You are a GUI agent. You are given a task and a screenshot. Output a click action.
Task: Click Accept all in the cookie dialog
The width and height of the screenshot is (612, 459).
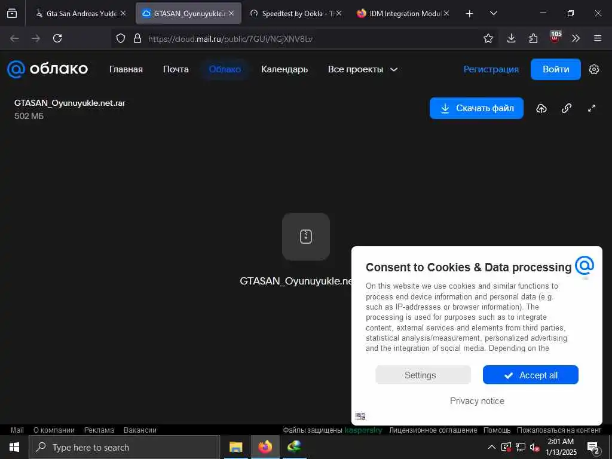531,375
